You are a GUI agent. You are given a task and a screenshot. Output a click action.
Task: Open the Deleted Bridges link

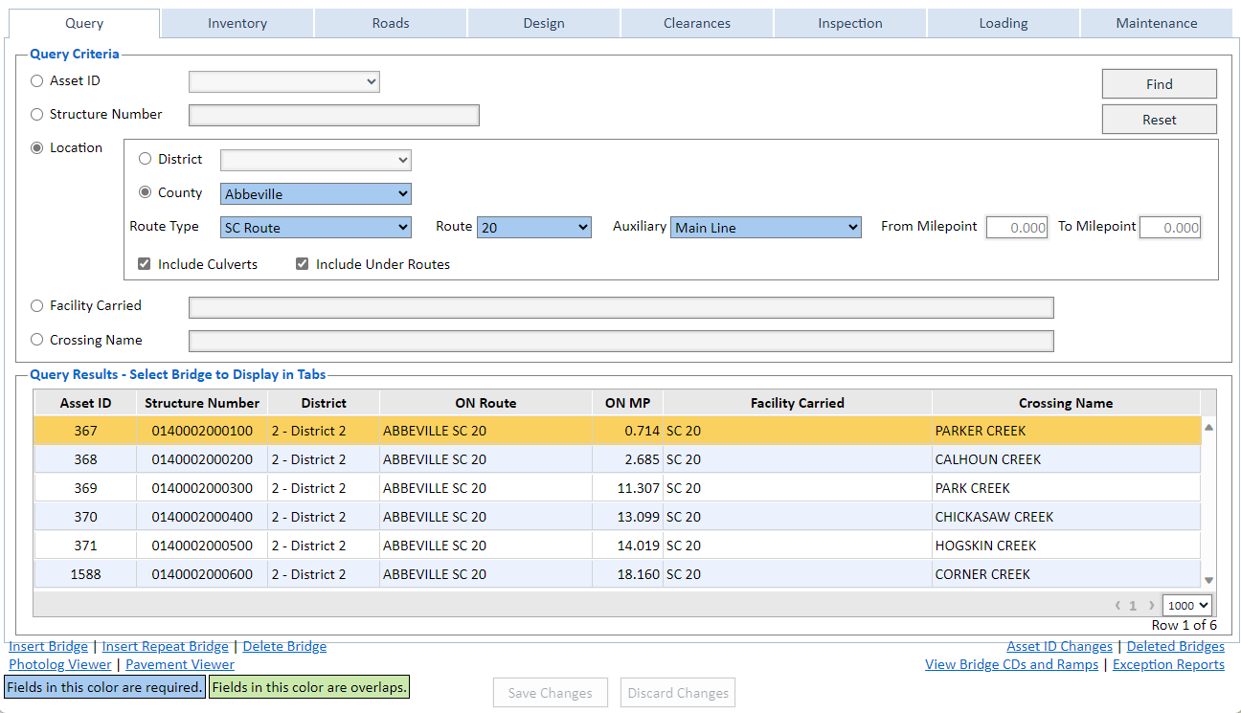pos(1176,647)
